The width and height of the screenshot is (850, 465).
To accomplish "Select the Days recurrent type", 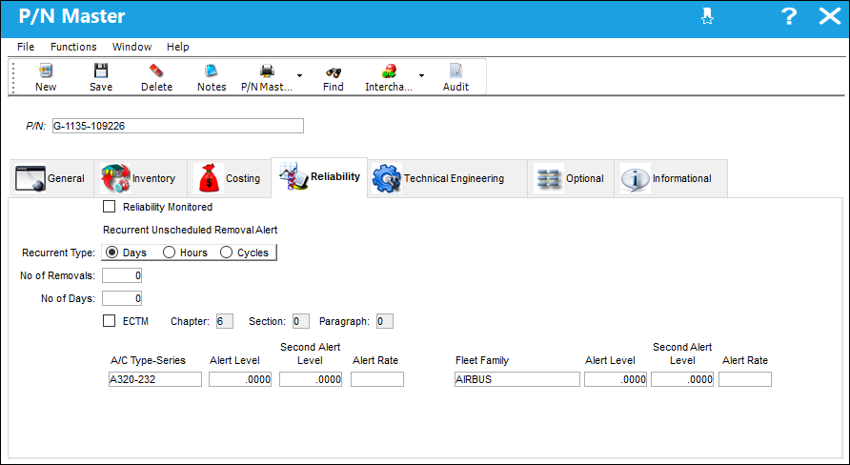I will pos(111,253).
